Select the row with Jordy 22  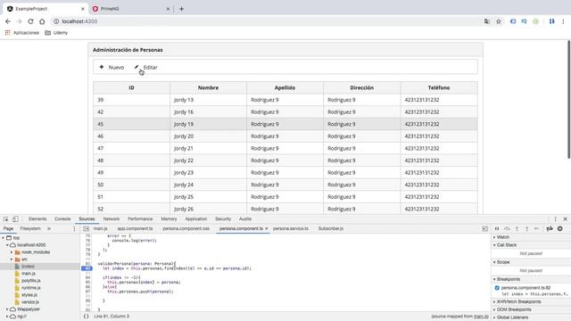(285, 160)
